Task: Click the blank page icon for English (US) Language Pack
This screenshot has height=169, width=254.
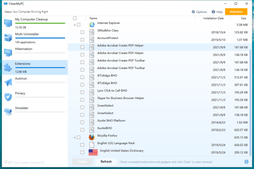Action: (x=92, y=145)
